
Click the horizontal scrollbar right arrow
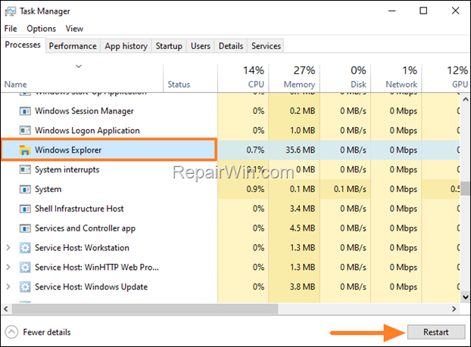coord(454,308)
